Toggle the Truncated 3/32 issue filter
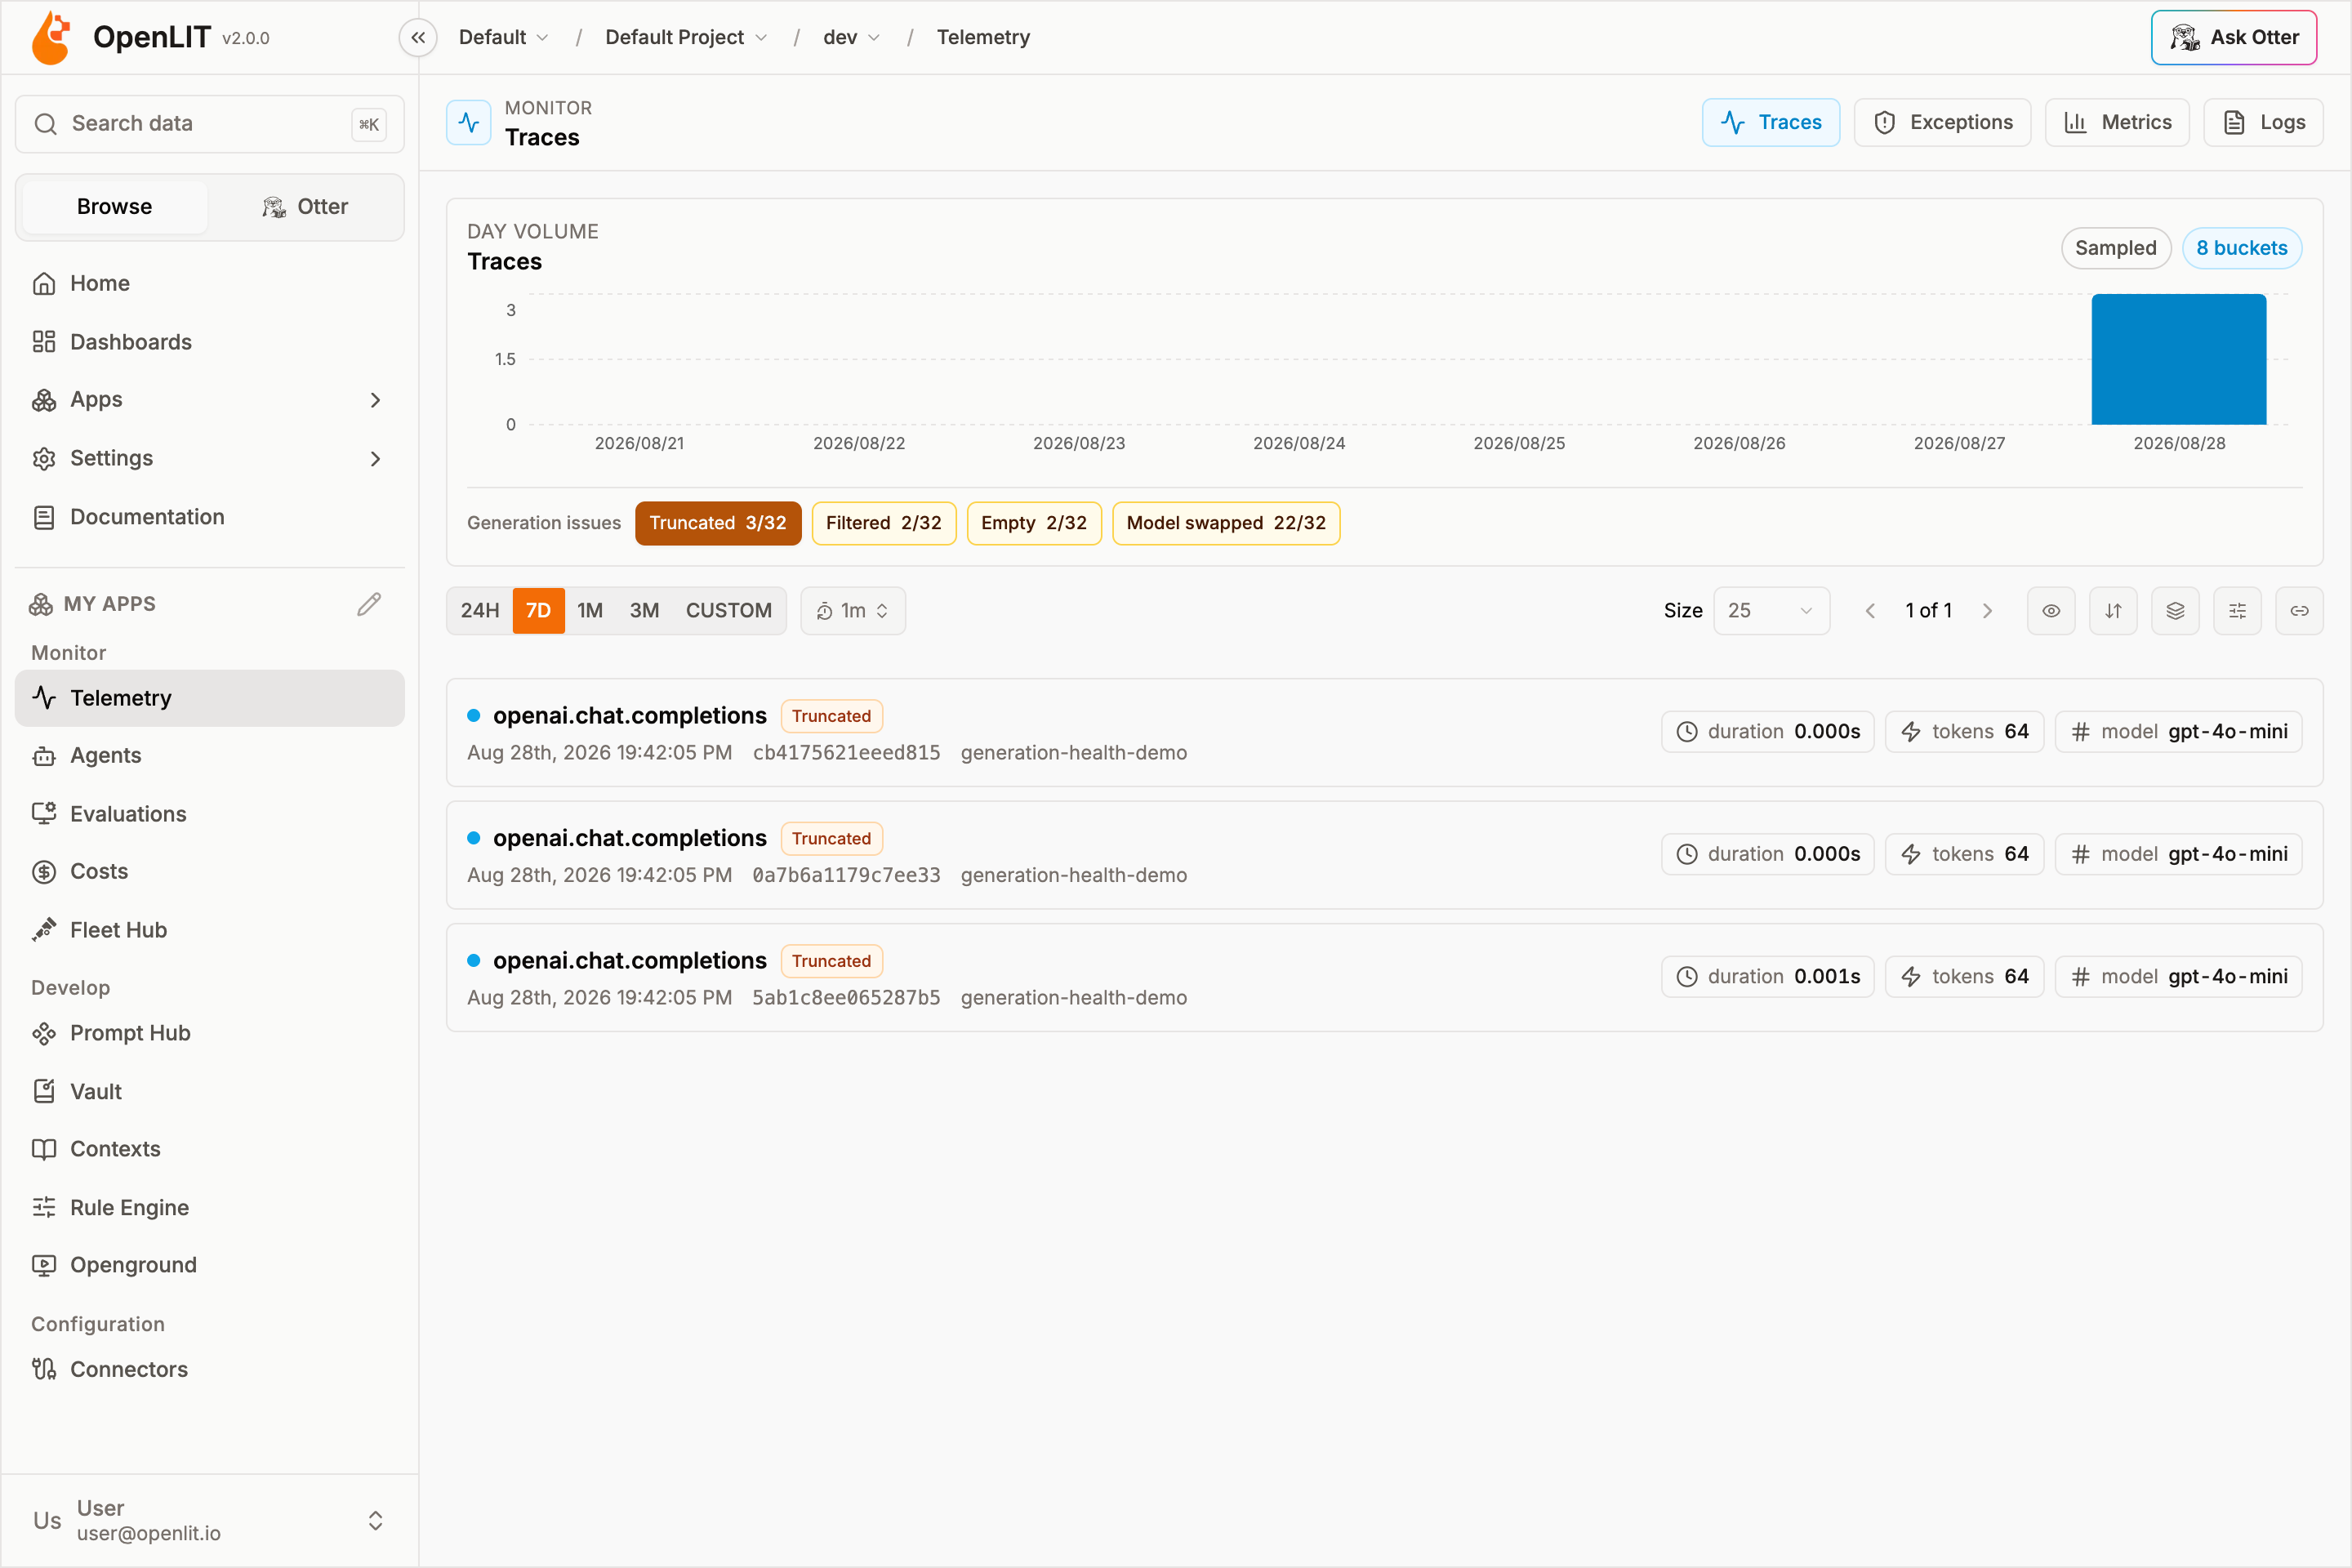 [x=718, y=523]
